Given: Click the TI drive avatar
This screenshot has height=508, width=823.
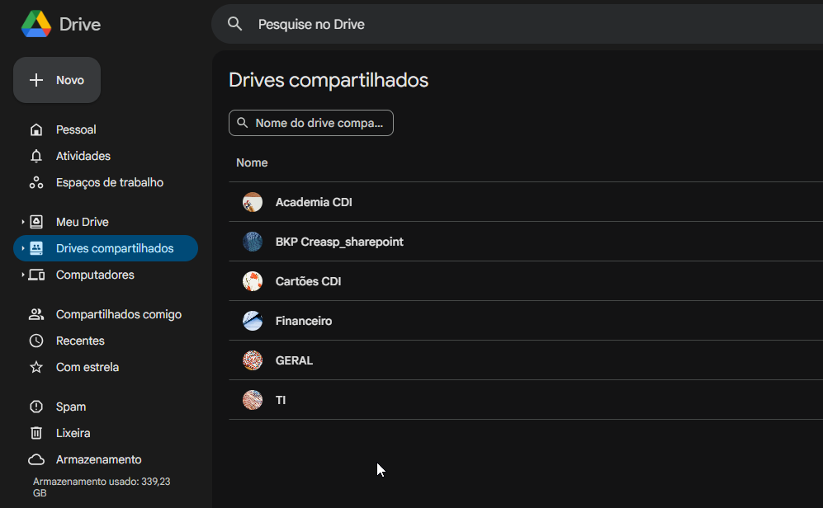Looking at the screenshot, I should pos(253,400).
